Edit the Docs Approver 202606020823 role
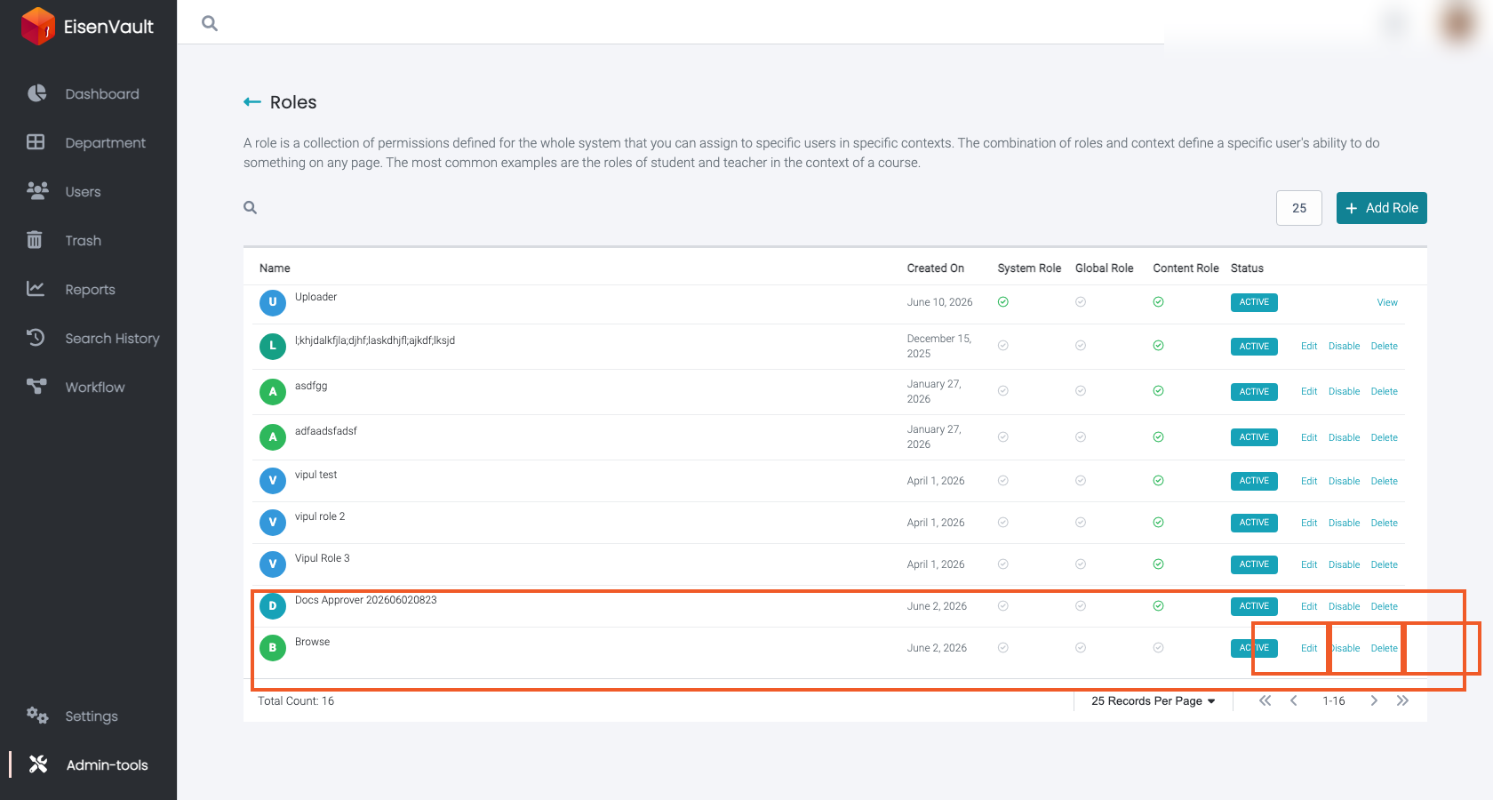This screenshot has height=800, width=1493. (1309, 606)
